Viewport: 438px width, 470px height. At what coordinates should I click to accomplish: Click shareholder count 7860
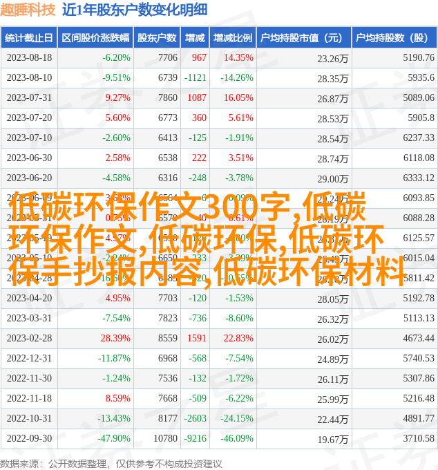[168, 97]
